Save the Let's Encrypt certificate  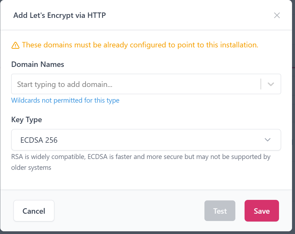[x=262, y=211]
